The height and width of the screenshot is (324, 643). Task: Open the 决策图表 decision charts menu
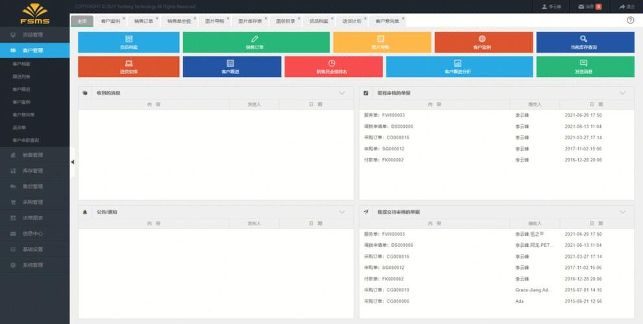point(34,218)
